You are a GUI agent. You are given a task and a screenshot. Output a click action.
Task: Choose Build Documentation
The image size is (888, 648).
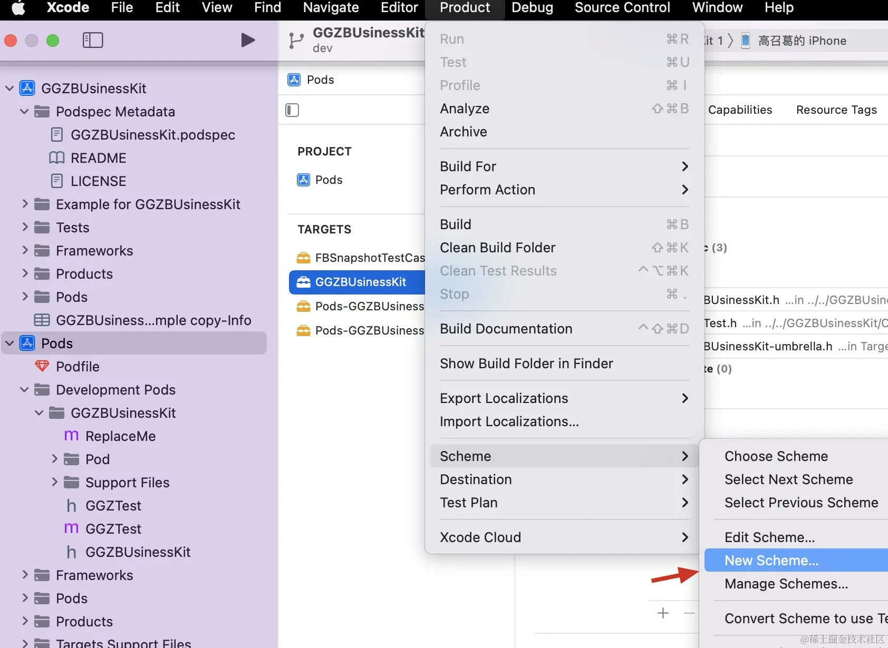(x=564, y=329)
